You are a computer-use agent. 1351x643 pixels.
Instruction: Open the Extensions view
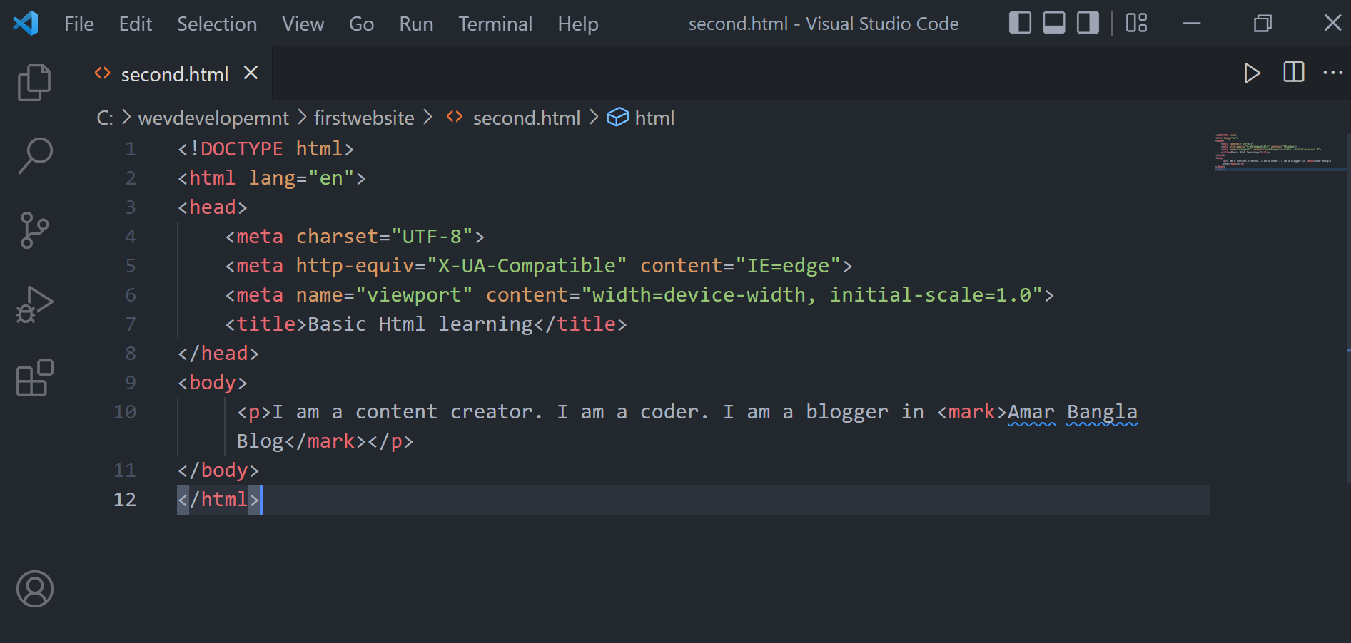click(34, 378)
